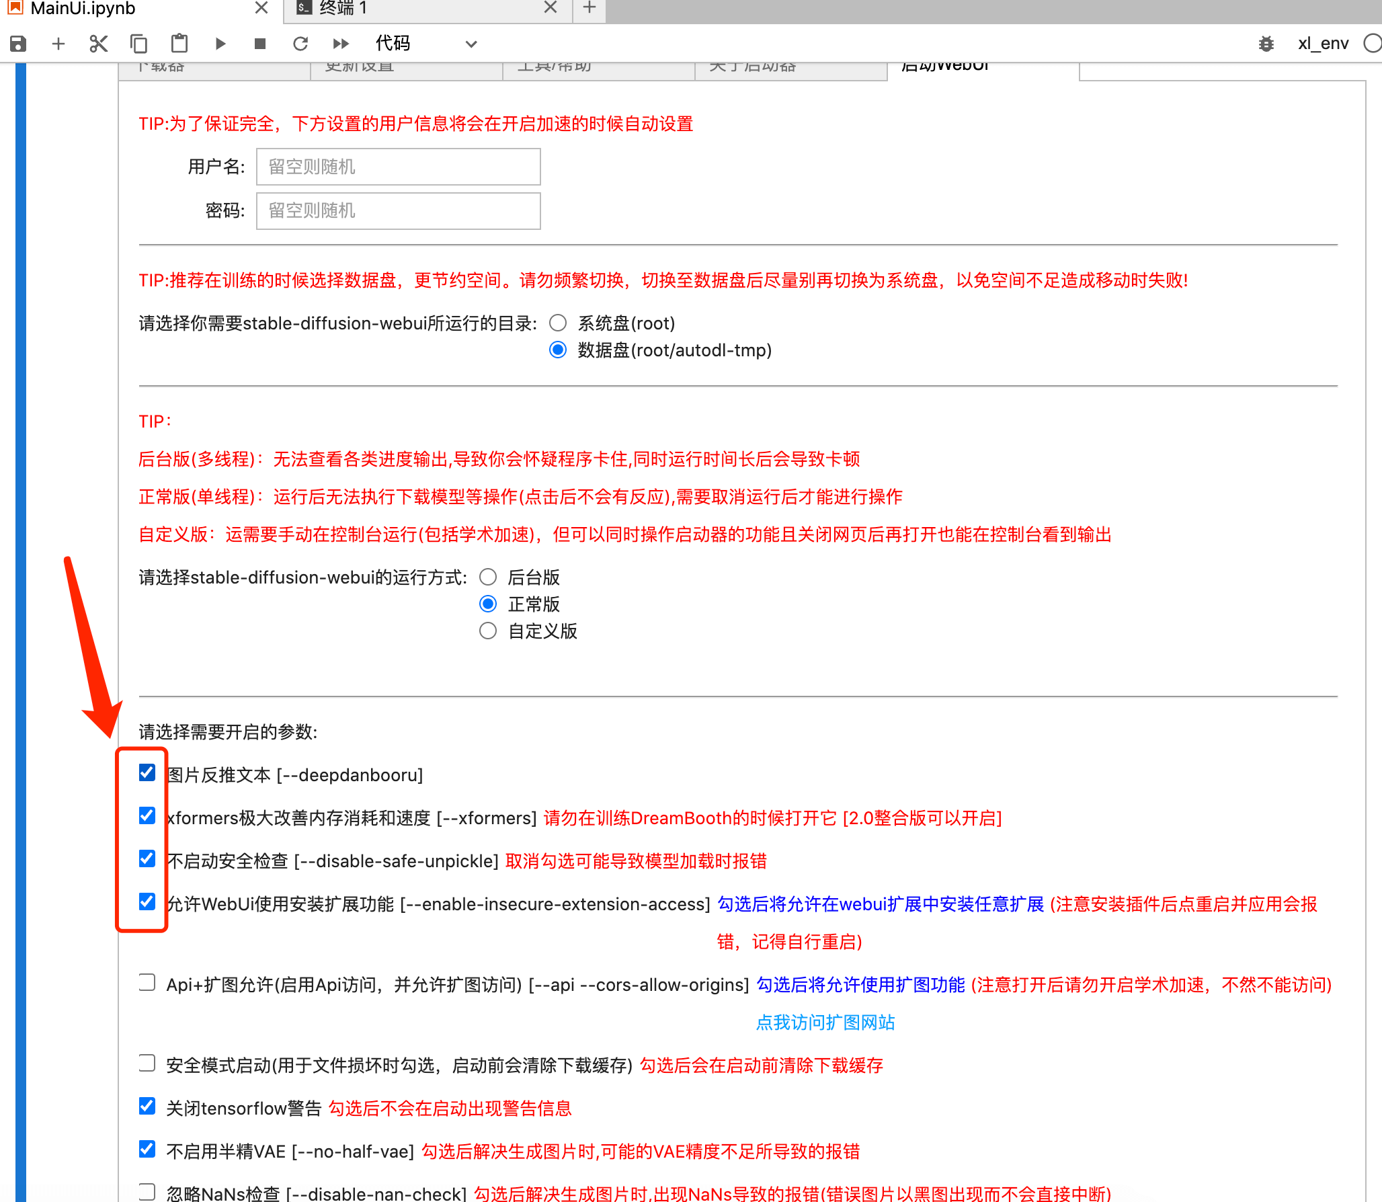Click the paste clipboard icon

tap(179, 44)
